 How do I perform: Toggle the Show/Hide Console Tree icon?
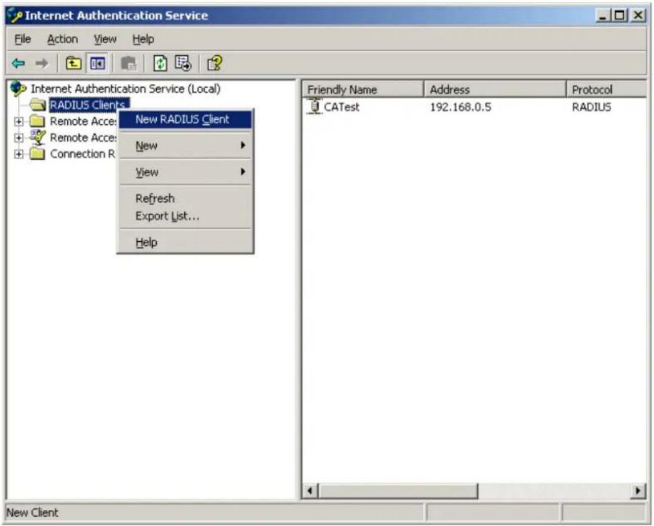pos(97,63)
